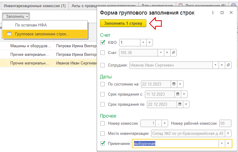This screenshot has height=152, width=238.
Task: Open Номер комиссии selection ellipsis button
Action: point(158,123)
